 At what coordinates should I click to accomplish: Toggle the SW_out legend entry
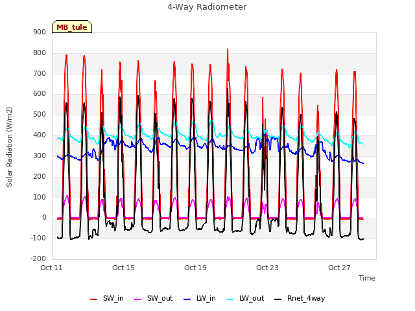(154, 299)
